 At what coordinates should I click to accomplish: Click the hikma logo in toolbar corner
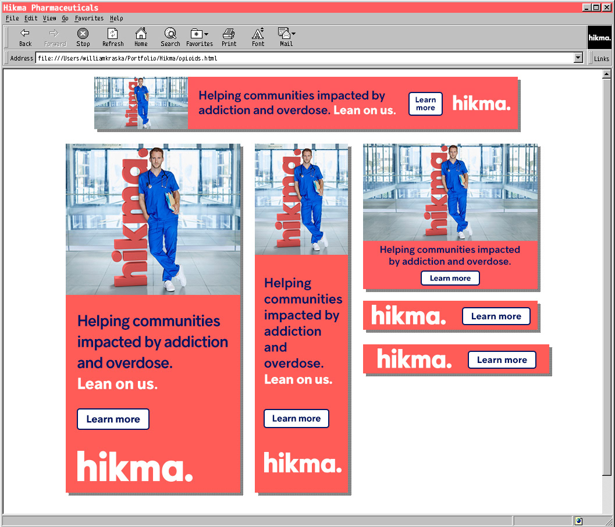pyautogui.click(x=599, y=38)
